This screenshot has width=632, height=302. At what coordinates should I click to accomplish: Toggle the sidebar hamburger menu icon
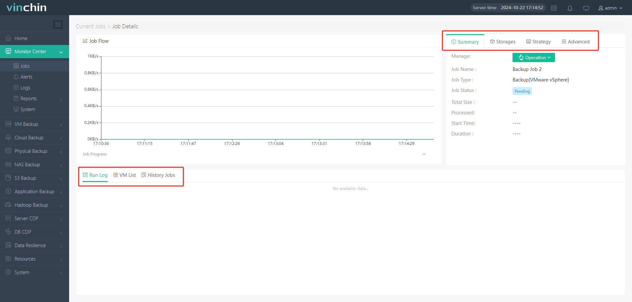[x=58, y=25]
